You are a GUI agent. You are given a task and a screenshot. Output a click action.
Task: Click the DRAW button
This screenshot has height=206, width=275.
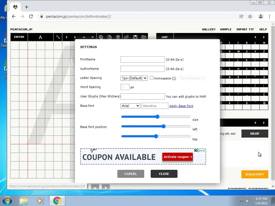pos(255,134)
